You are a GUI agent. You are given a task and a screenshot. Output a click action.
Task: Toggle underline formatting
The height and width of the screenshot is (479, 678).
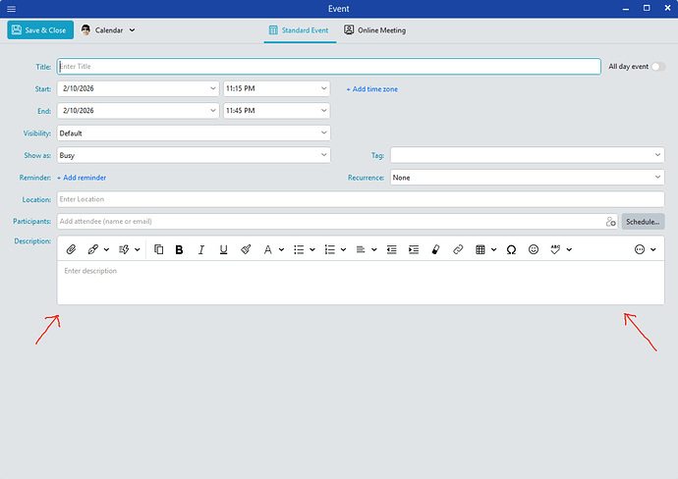(x=223, y=249)
